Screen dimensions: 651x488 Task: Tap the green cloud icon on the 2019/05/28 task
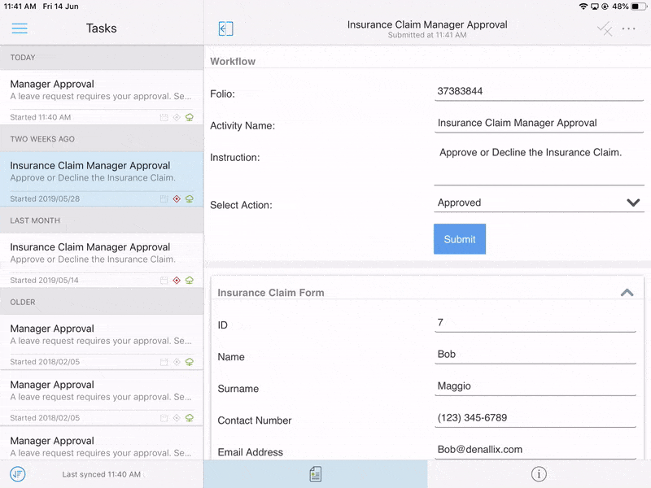point(190,198)
